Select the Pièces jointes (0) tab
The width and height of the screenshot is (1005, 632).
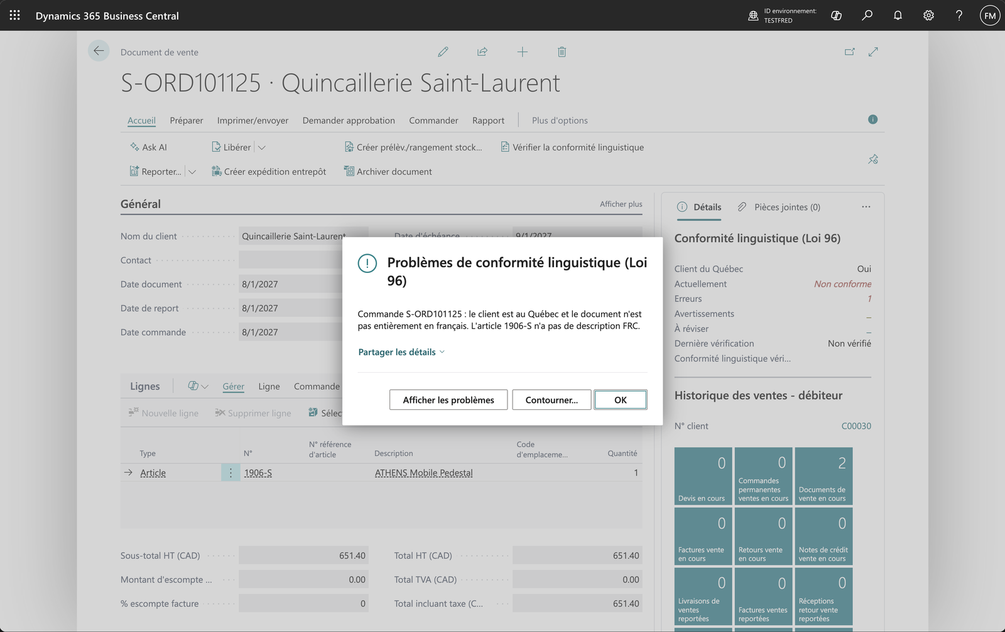(780, 207)
